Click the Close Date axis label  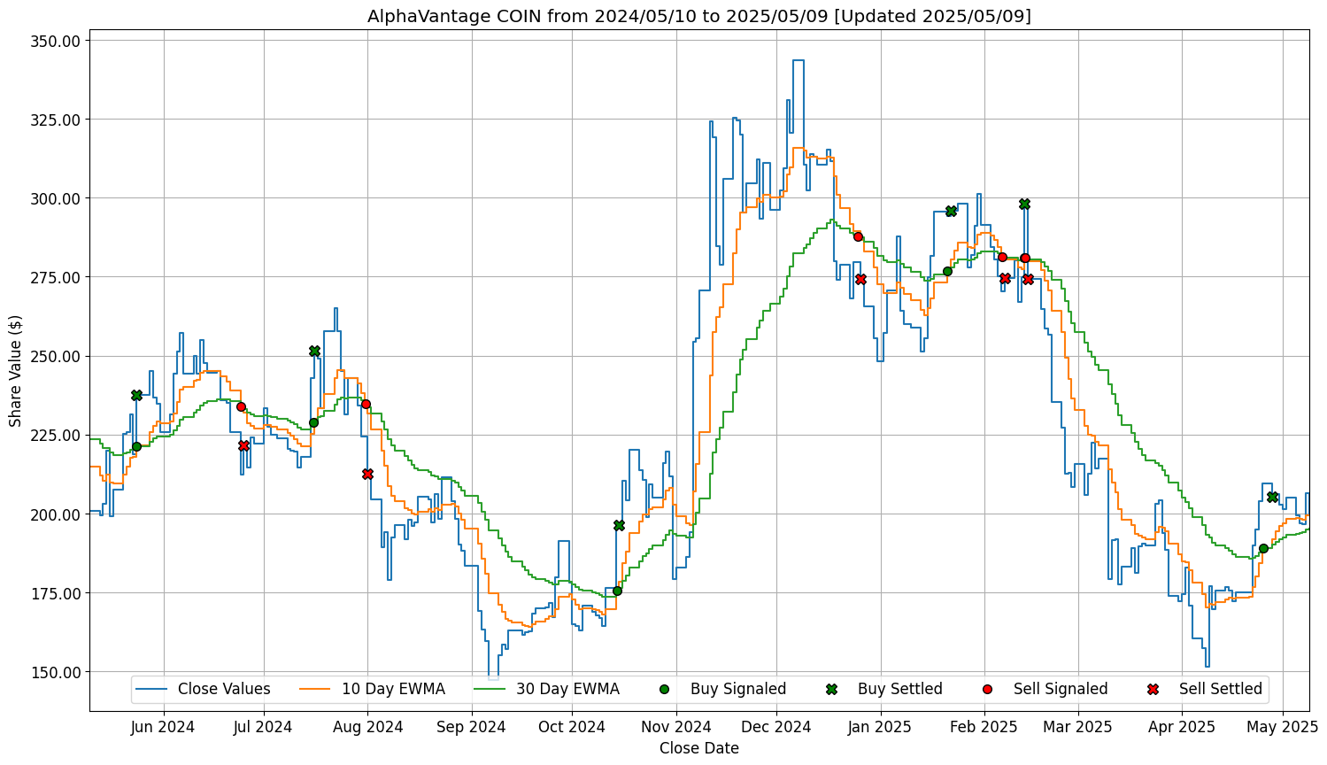coord(699,749)
